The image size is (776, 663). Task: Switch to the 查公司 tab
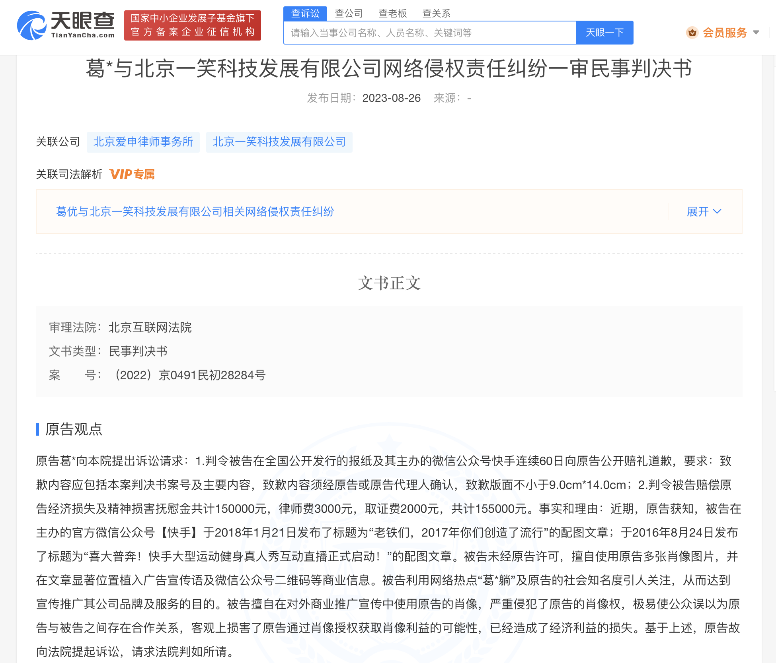349,14
